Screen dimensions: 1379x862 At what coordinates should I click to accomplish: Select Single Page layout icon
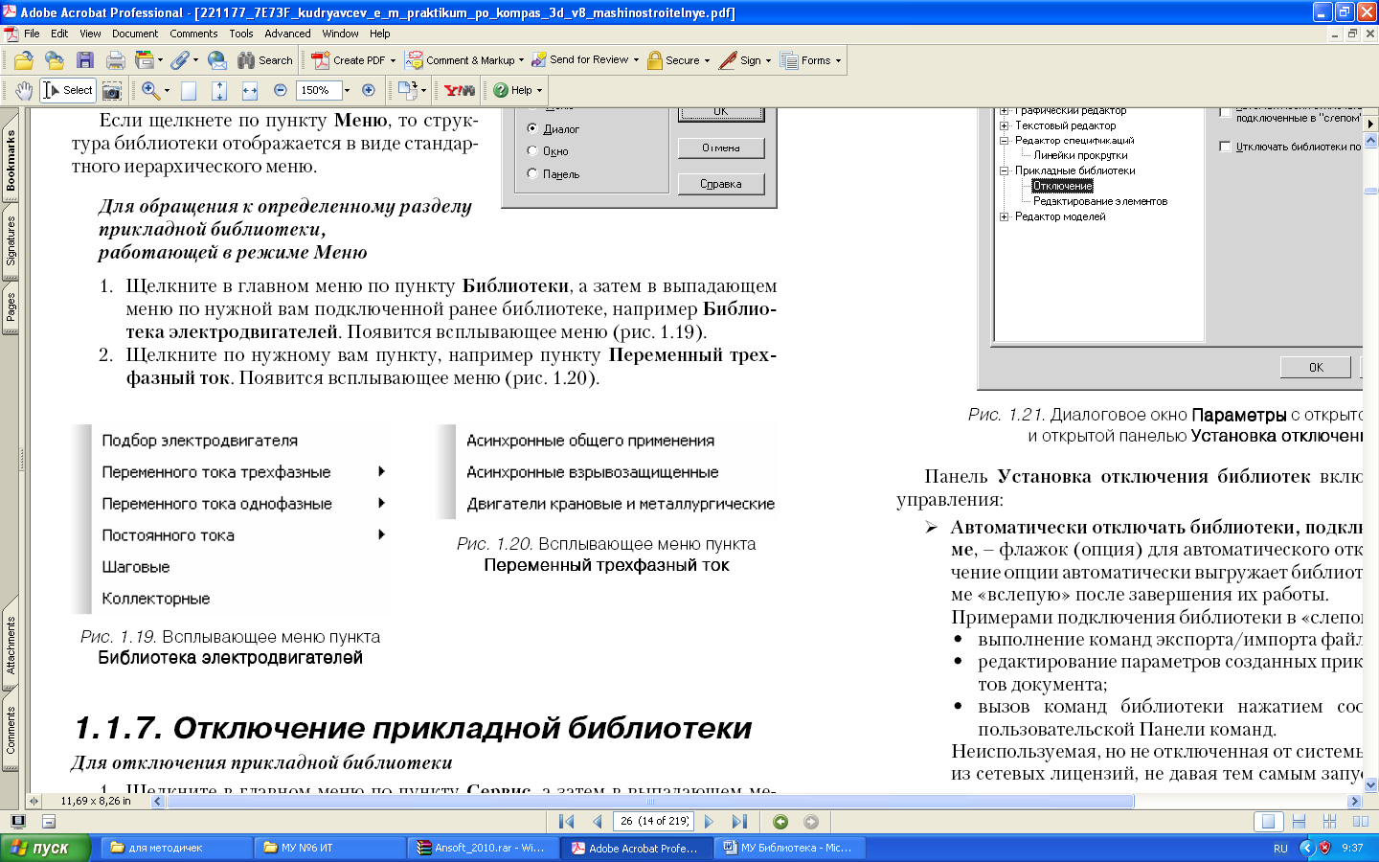1269,822
